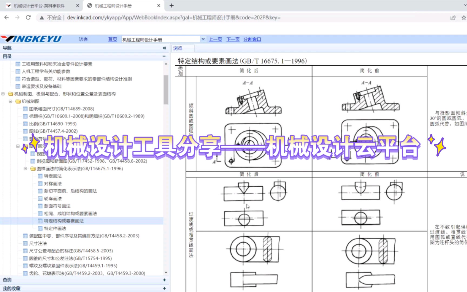Collapse the 目录 section
467x292 pixels.
pyautogui.click(x=164, y=56)
